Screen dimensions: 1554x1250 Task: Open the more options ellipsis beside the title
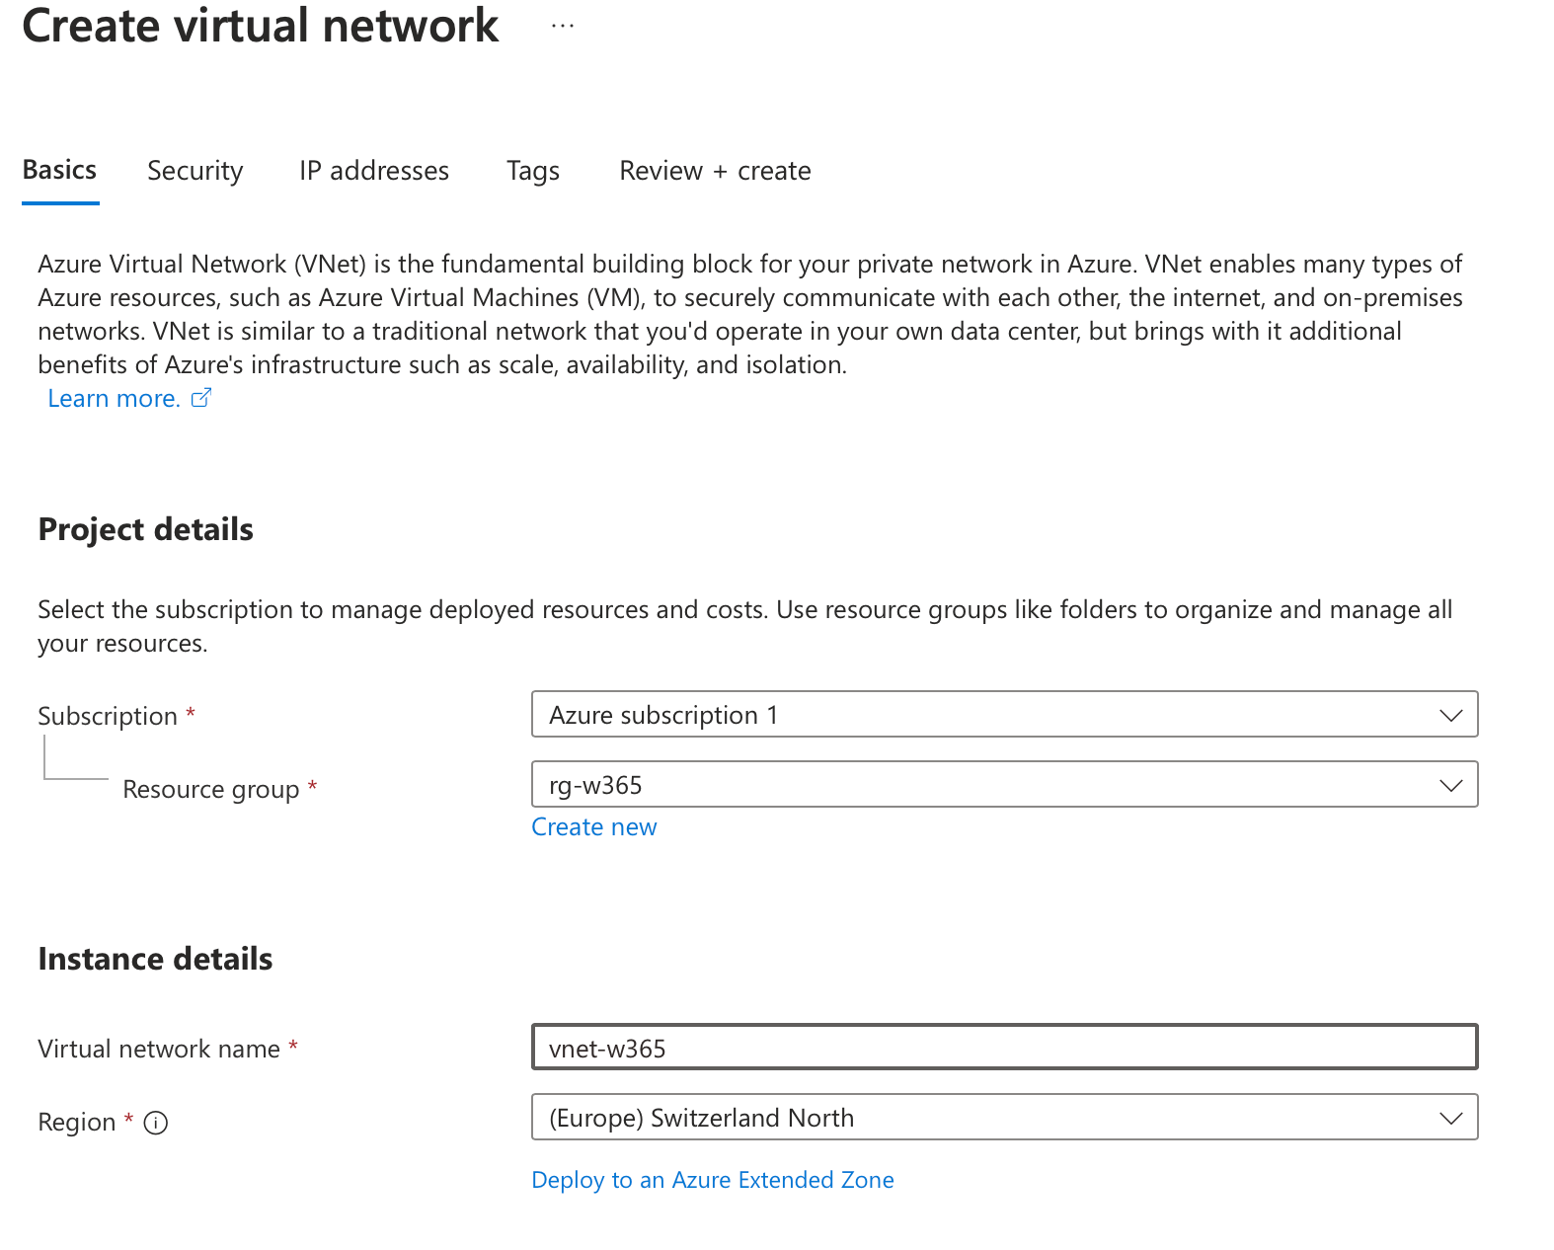pyautogui.click(x=563, y=27)
